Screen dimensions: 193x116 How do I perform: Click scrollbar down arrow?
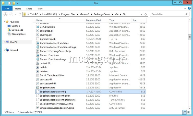pyautogui.click(x=190, y=108)
